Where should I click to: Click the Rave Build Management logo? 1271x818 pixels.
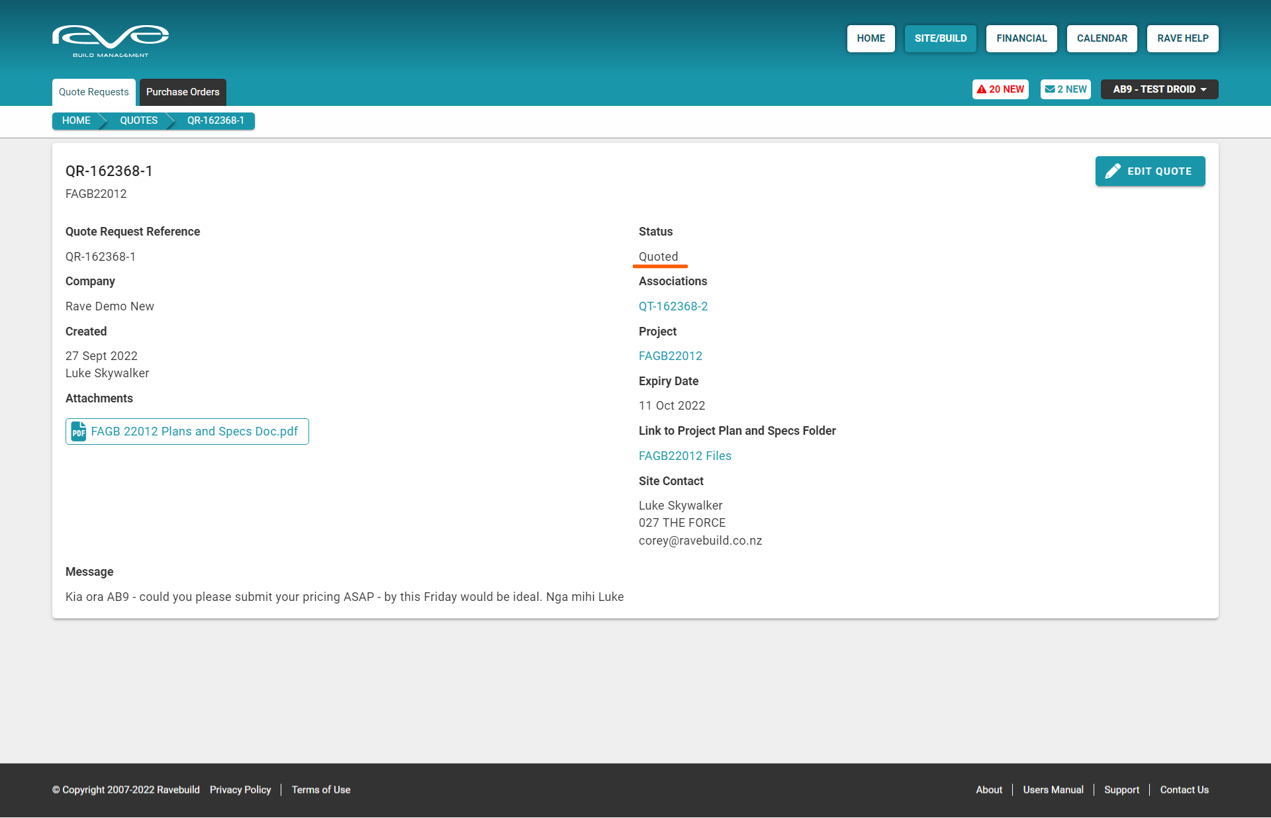click(111, 40)
